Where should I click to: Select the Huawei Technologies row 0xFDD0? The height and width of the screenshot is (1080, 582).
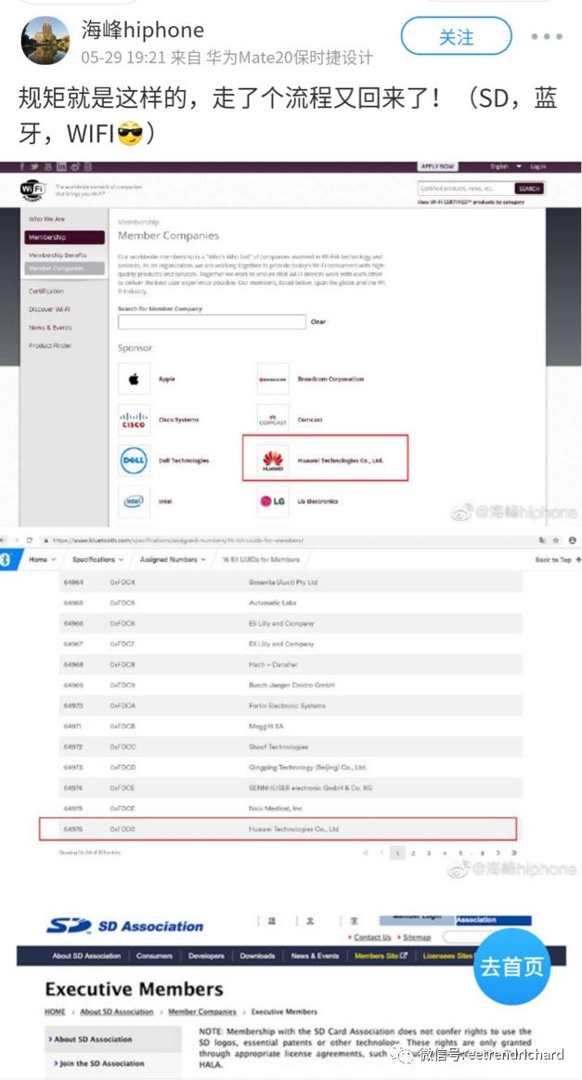[x=278, y=828]
